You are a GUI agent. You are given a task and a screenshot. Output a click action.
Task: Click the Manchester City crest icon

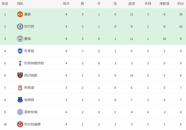20,39
